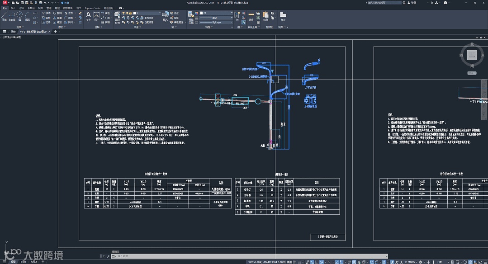Open the Express Tools ribbon tab

coord(92,8)
